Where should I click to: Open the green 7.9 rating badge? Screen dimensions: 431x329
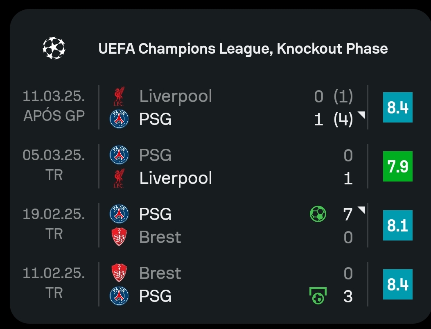[x=398, y=166]
